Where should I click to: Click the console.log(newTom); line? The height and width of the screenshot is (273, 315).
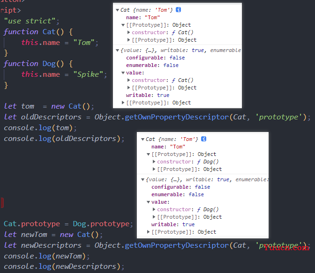pyautogui.click(x=46, y=256)
